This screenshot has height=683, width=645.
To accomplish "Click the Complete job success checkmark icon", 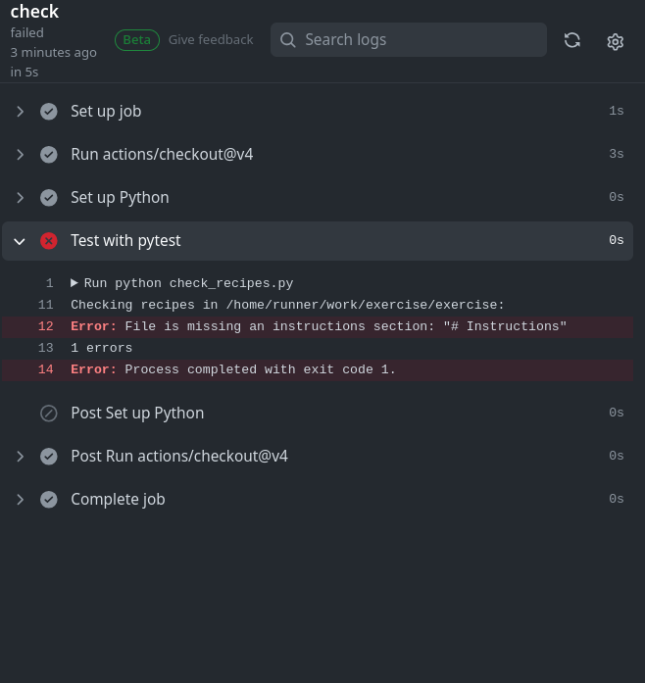I will (49, 500).
